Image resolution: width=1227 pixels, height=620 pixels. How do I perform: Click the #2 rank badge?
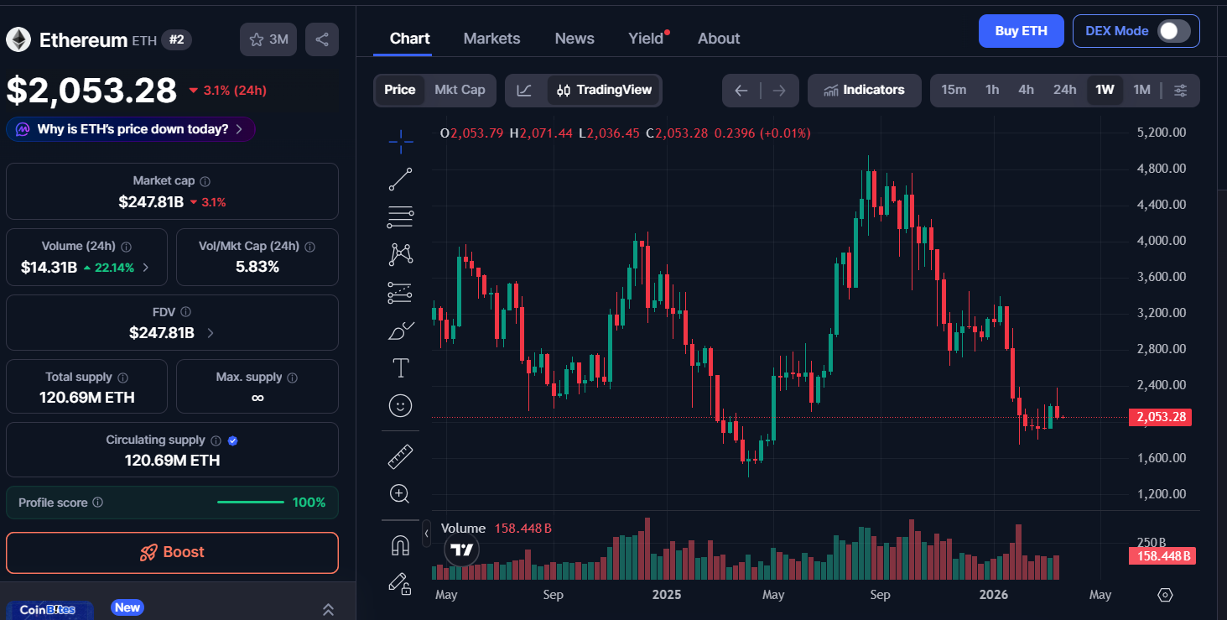click(x=176, y=39)
